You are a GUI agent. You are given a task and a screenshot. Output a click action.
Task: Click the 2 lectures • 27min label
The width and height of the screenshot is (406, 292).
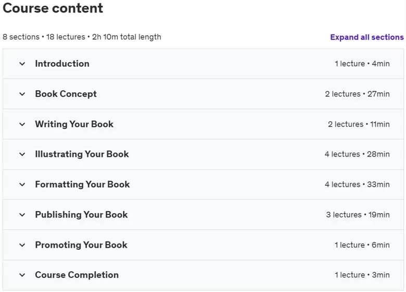[x=357, y=94]
